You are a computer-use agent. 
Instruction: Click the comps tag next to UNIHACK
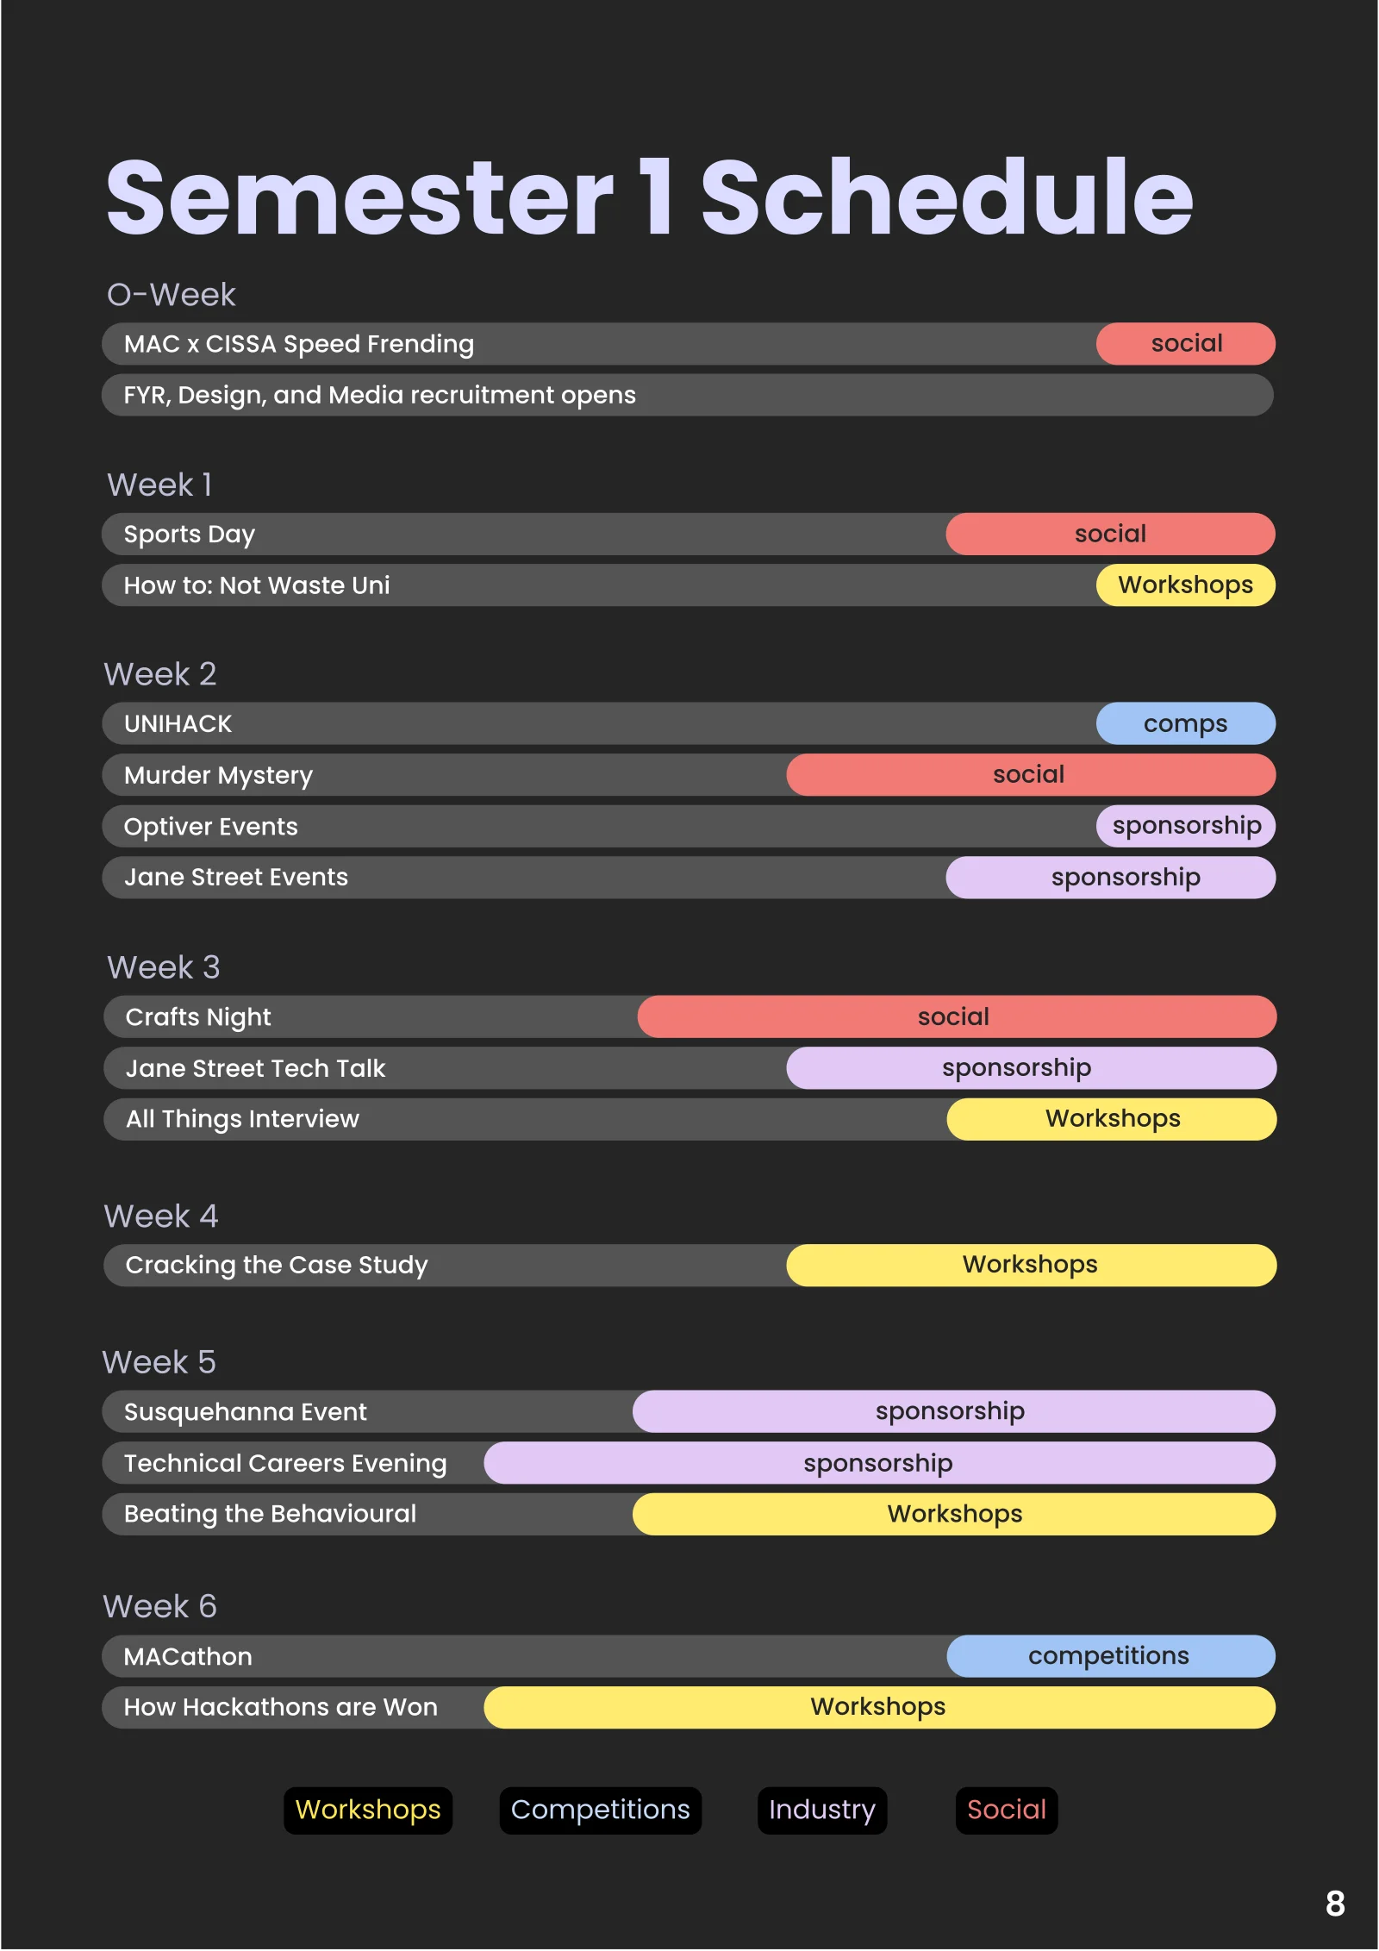coord(1185,723)
